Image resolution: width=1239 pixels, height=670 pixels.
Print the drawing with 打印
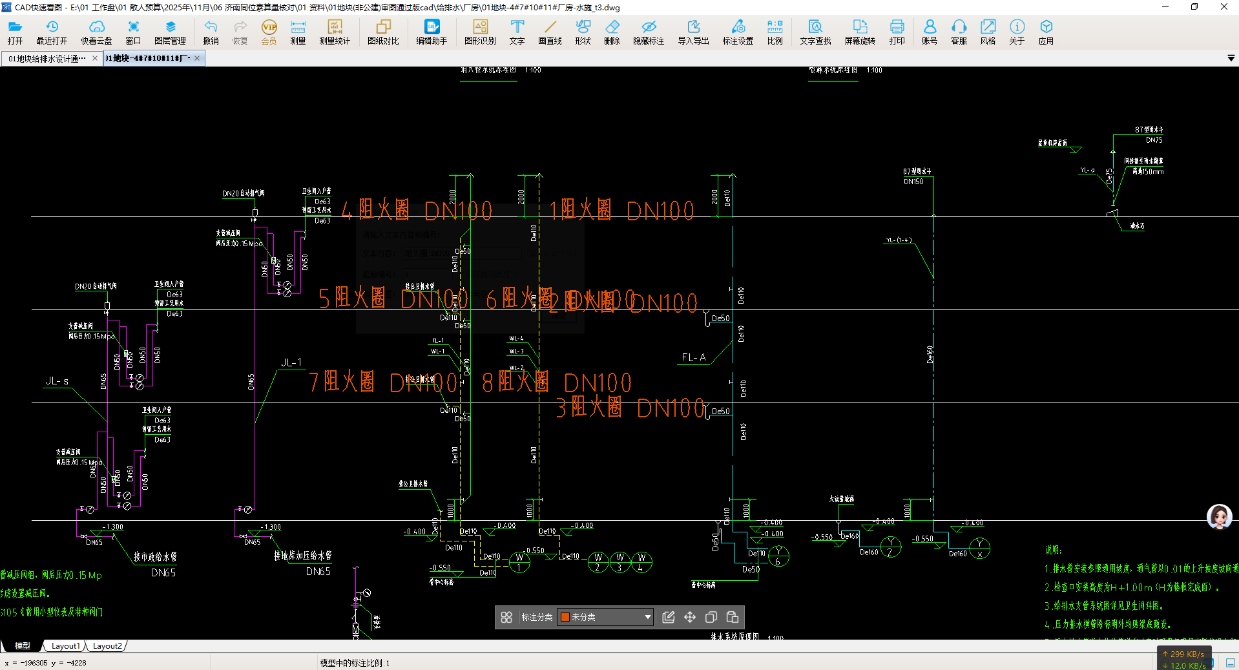[897, 32]
